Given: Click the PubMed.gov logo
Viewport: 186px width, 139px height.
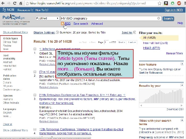Looking at the screenshot, I should [14, 18].
